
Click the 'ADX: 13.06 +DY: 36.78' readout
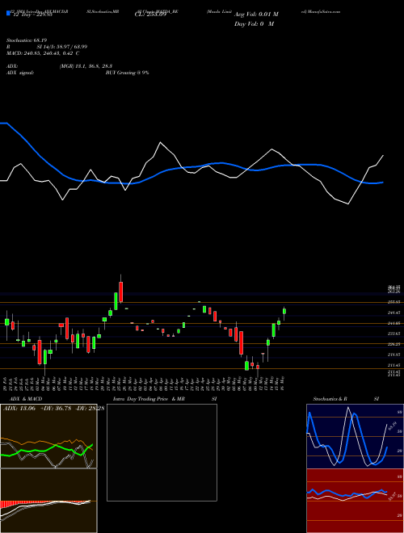[36, 409]
